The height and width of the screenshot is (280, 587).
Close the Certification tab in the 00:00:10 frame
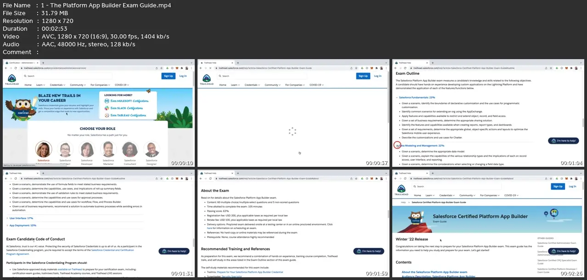(x=39, y=62)
